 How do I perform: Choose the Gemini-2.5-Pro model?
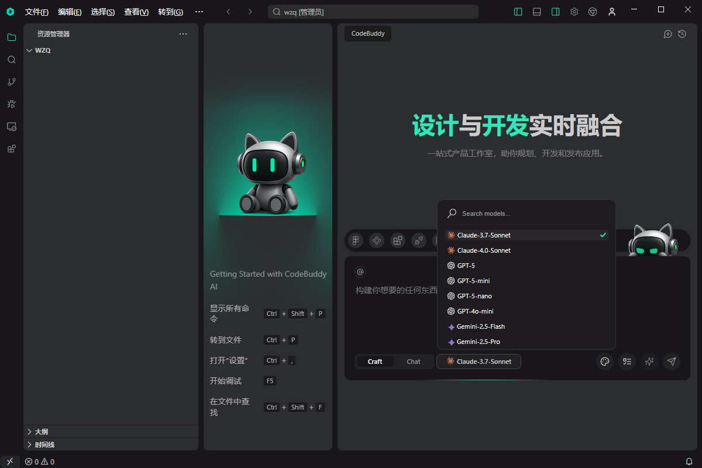pos(526,342)
